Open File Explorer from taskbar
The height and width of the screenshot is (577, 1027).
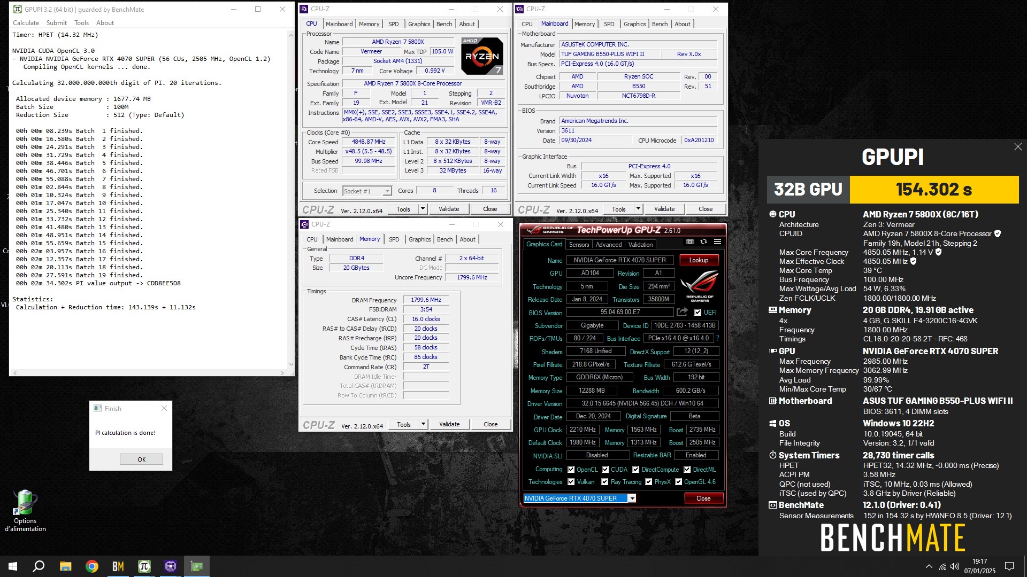65,566
